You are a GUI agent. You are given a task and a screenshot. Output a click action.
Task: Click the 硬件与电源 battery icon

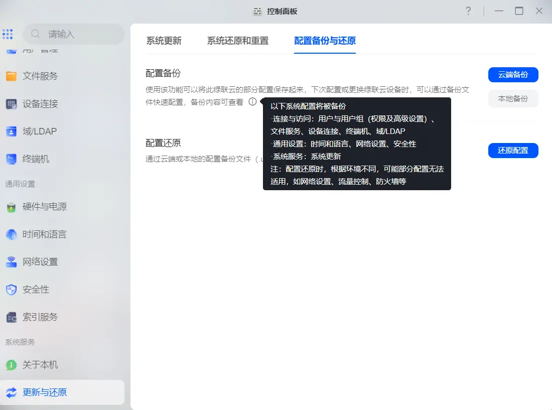coord(11,207)
